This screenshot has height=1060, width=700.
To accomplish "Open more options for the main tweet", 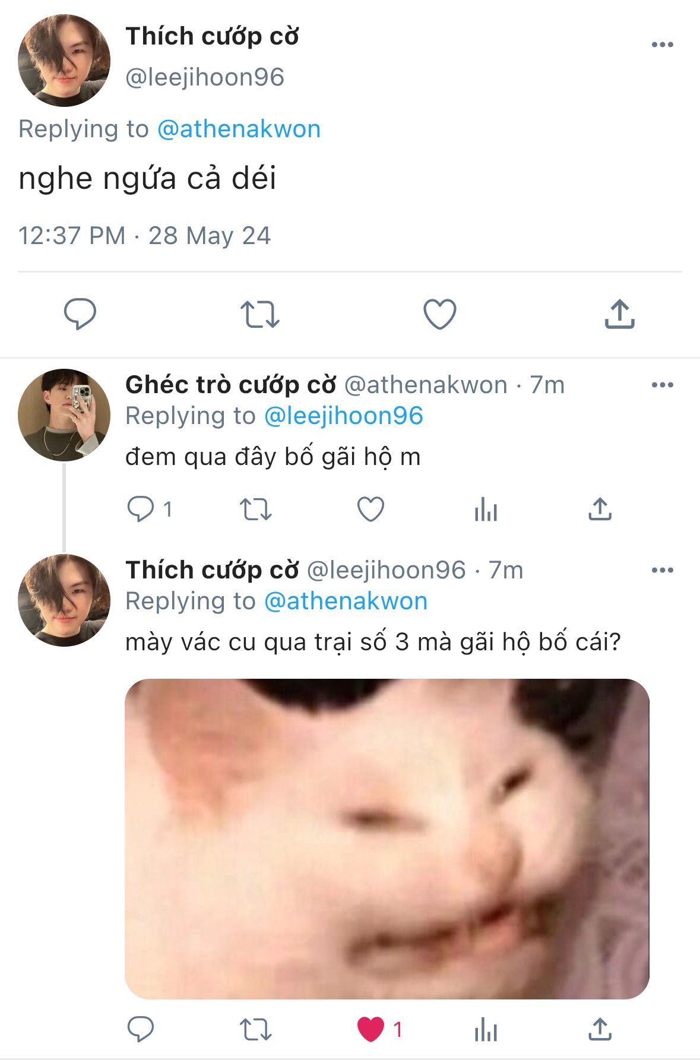I will pos(662,45).
